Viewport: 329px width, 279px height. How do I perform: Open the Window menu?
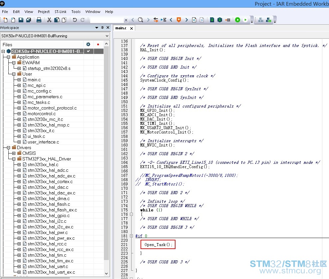point(93,12)
